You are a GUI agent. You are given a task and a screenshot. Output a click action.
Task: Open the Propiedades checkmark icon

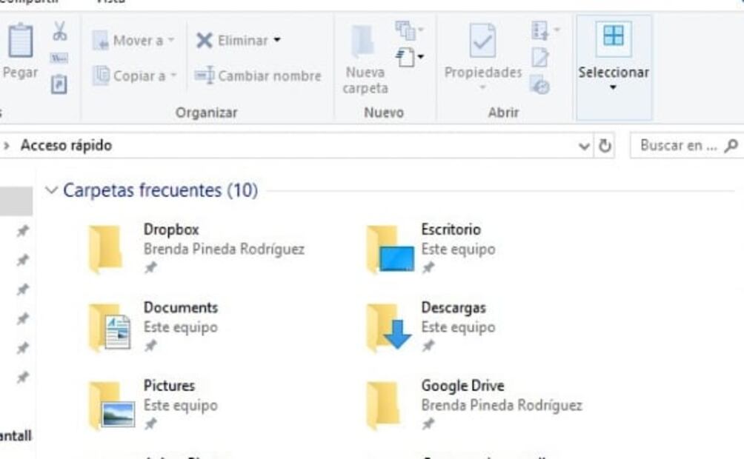[482, 41]
